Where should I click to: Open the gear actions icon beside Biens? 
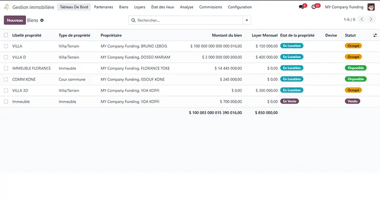[x=42, y=20]
